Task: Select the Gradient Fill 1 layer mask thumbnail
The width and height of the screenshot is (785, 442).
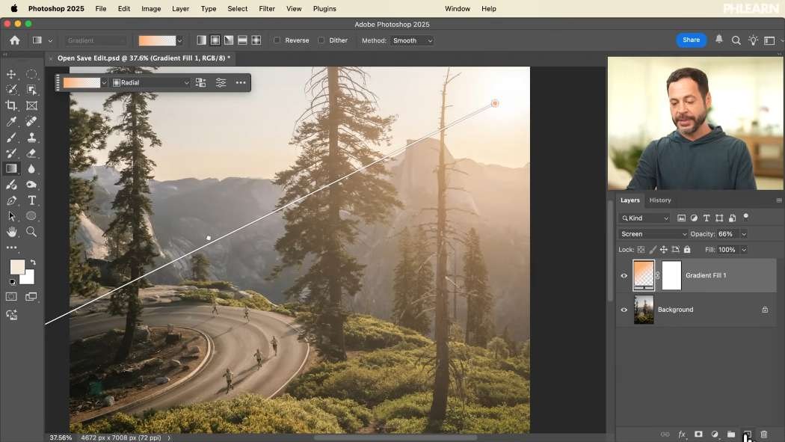Action: [x=671, y=275]
